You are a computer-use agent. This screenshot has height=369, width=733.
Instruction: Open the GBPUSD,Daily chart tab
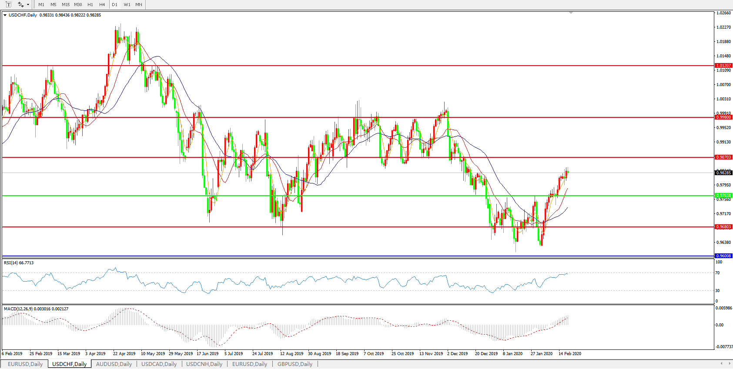click(x=295, y=364)
